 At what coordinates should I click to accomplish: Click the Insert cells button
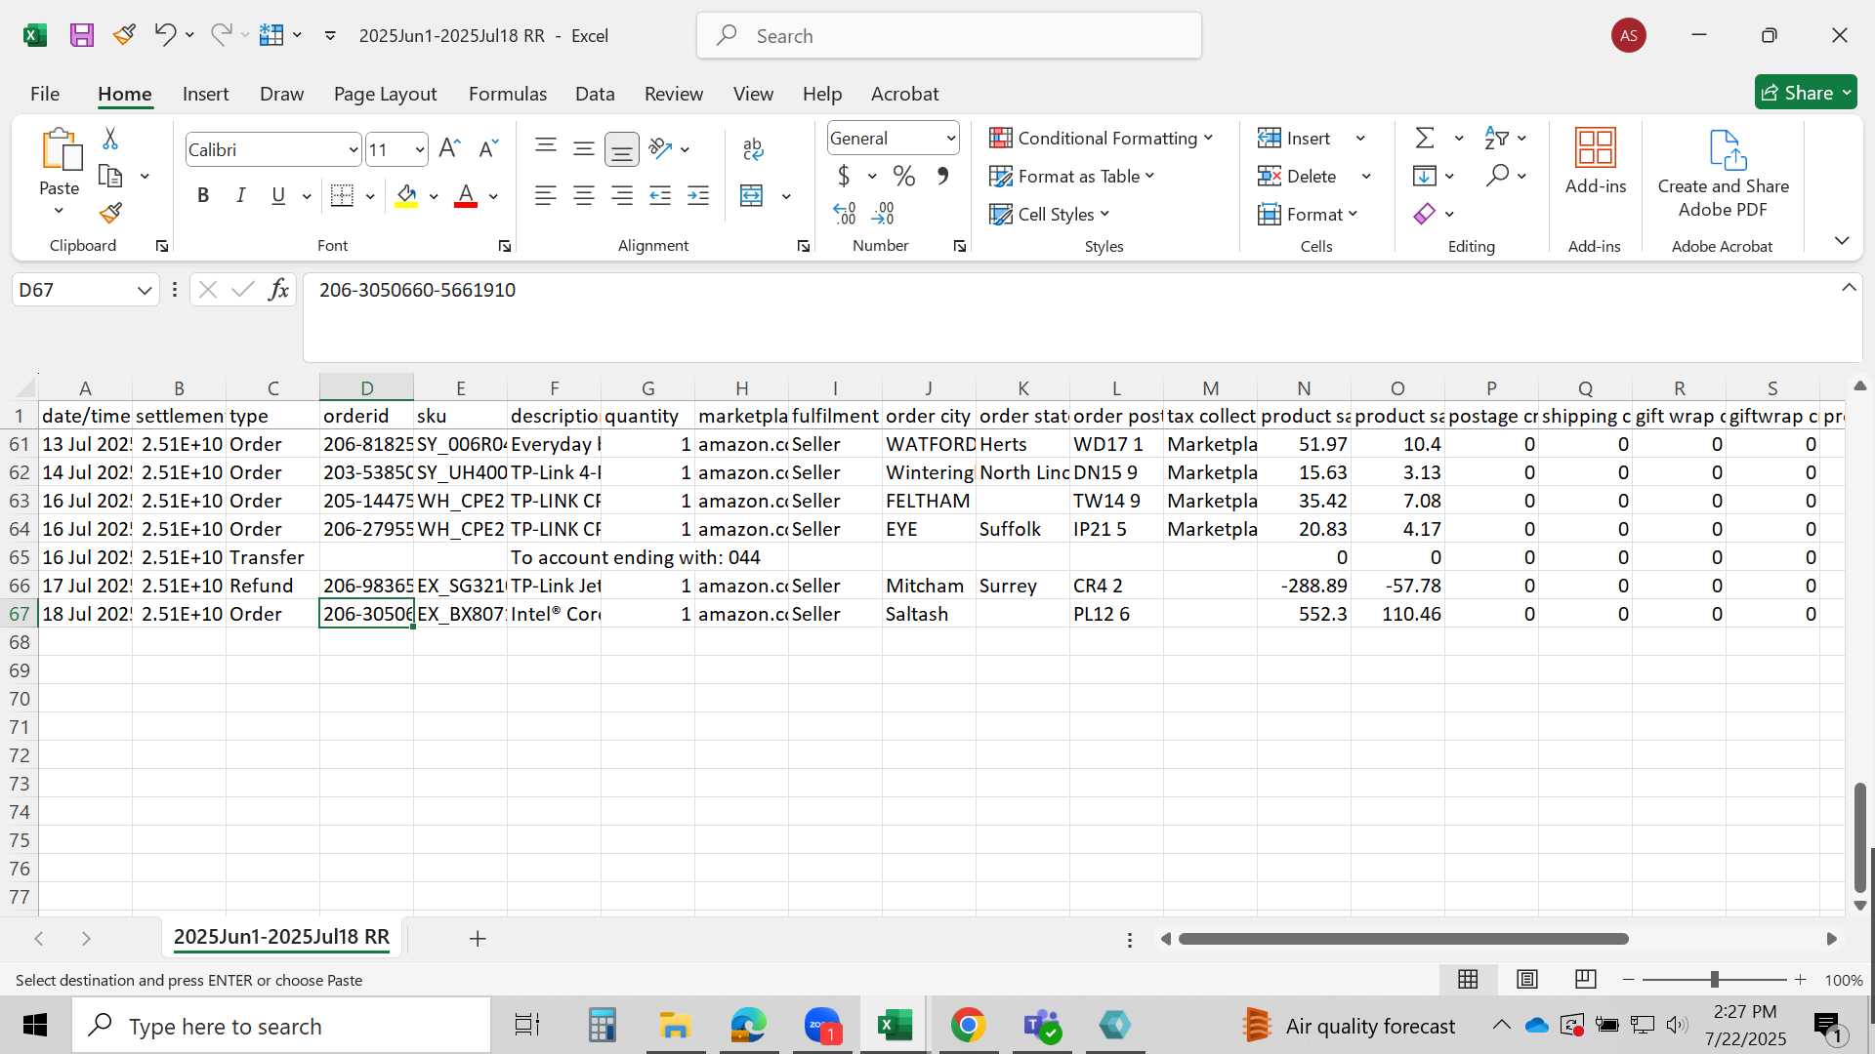point(1295,139)
